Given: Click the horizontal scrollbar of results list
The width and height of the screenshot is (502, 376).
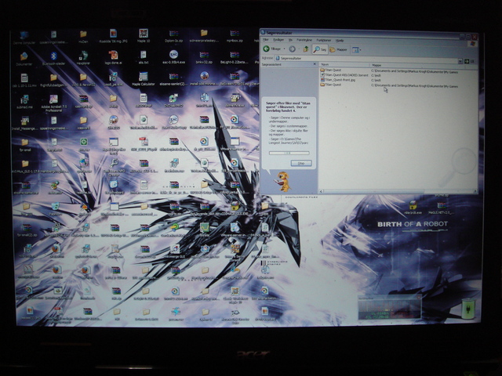Looking at the screenshot, I should (398, 191).
